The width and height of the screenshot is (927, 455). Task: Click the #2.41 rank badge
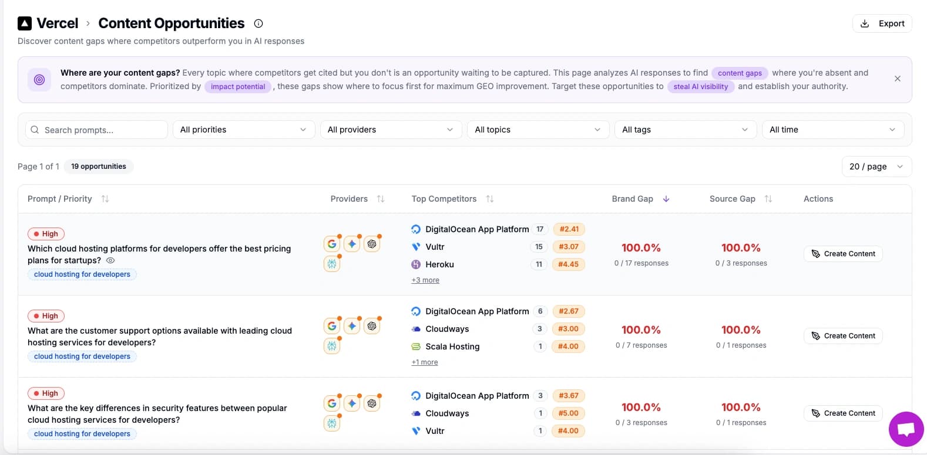[x=569, y=229]
